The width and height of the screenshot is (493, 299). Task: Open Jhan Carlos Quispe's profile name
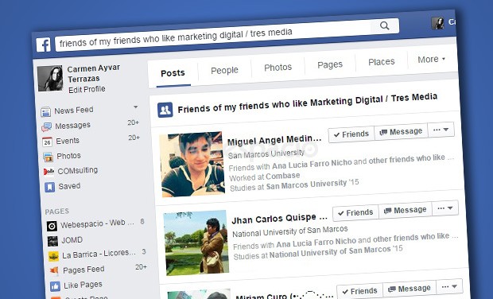tap(280, 219)
